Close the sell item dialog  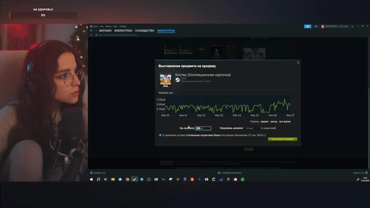(298, 62)
